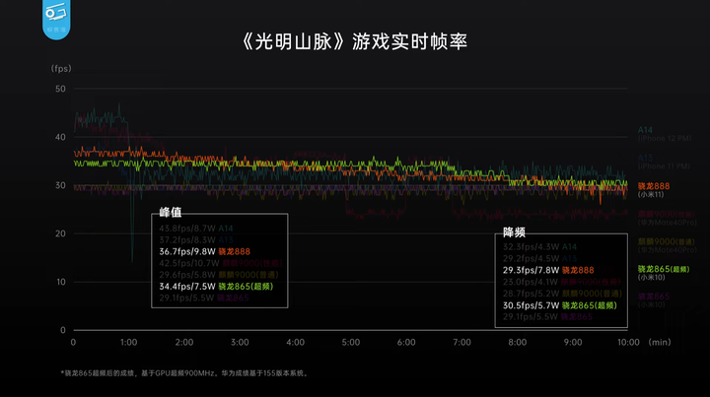
Task: Click the A13 legend entry
Action: [x=645, y=158]
